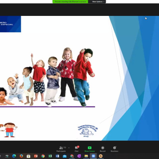Select the active Zoom taskbar icon
This screenshot has height=159, width=159.
pos(93,156)
